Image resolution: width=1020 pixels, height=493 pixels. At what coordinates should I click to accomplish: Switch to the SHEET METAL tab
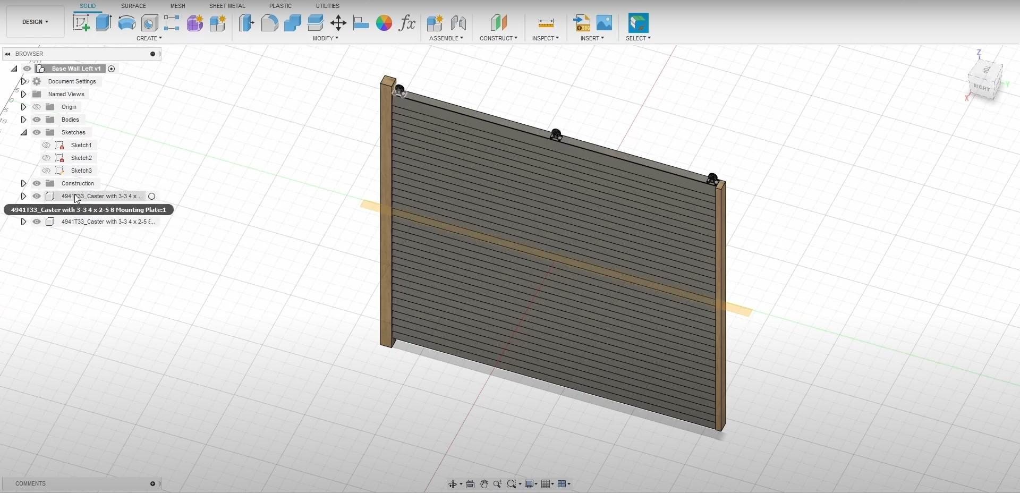pos(227,6)
